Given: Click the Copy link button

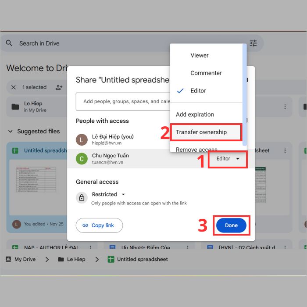Looking at the screenshot, I should coord(99,225).
